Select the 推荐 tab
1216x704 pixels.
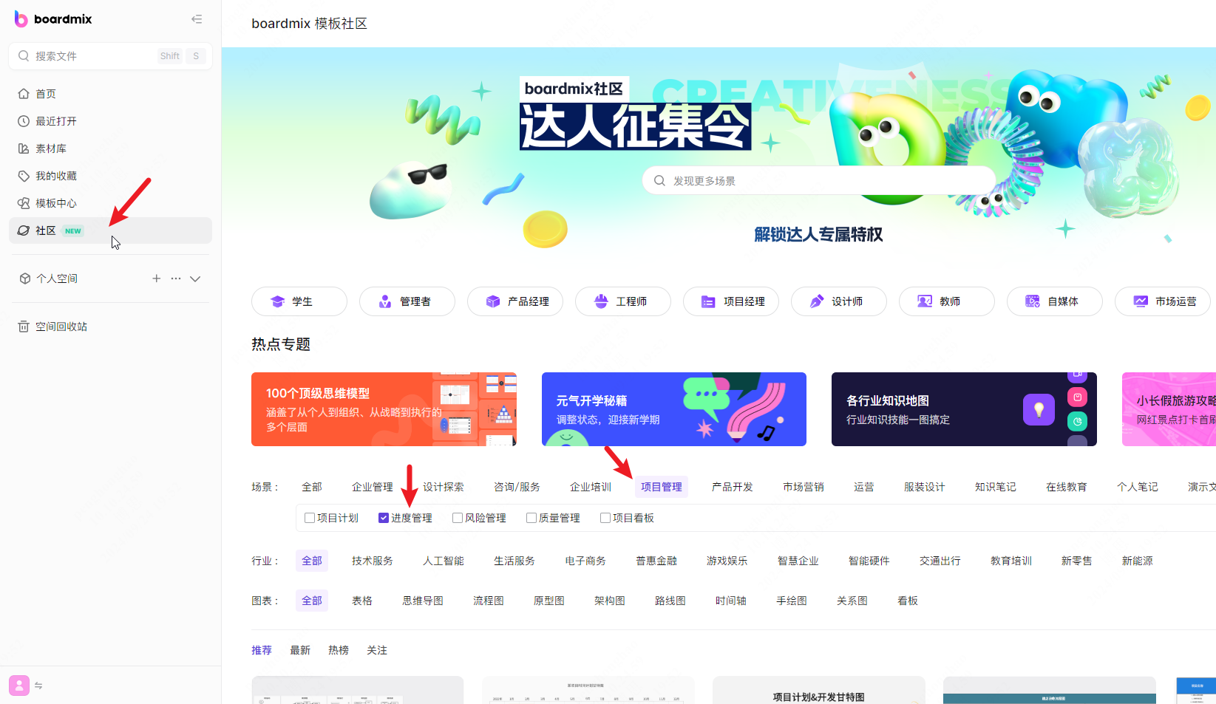pos(262,650)
